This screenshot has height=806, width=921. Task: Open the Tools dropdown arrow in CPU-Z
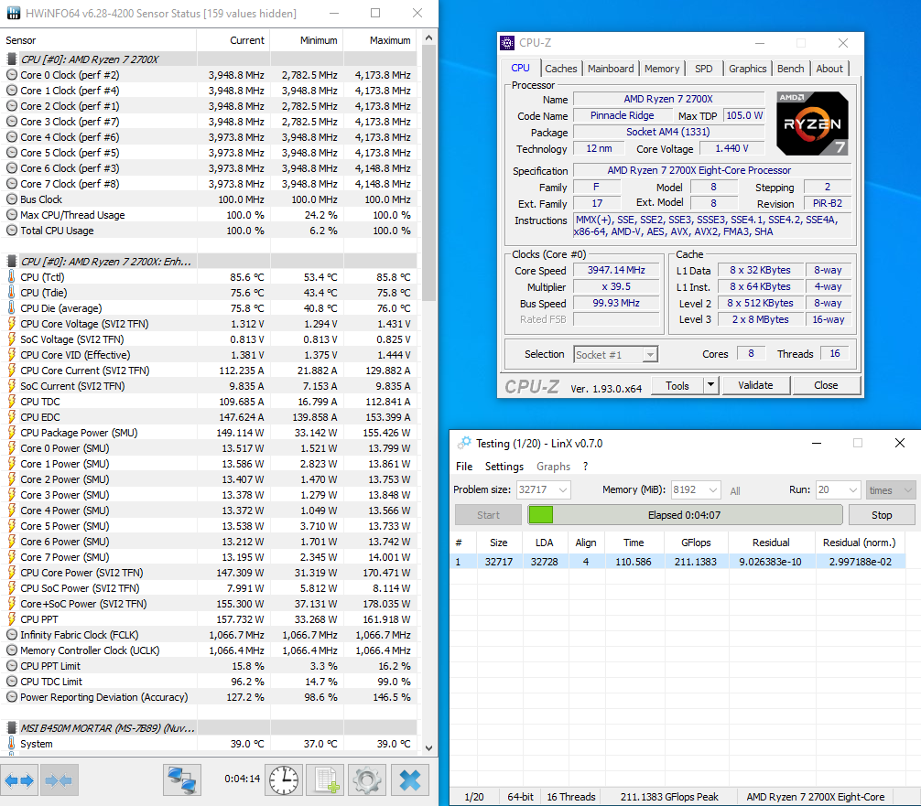(710, 385)
